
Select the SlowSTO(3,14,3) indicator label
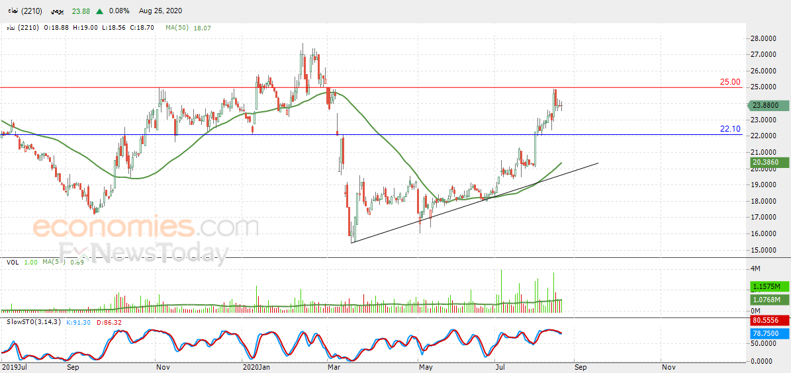tap(35, 322)
